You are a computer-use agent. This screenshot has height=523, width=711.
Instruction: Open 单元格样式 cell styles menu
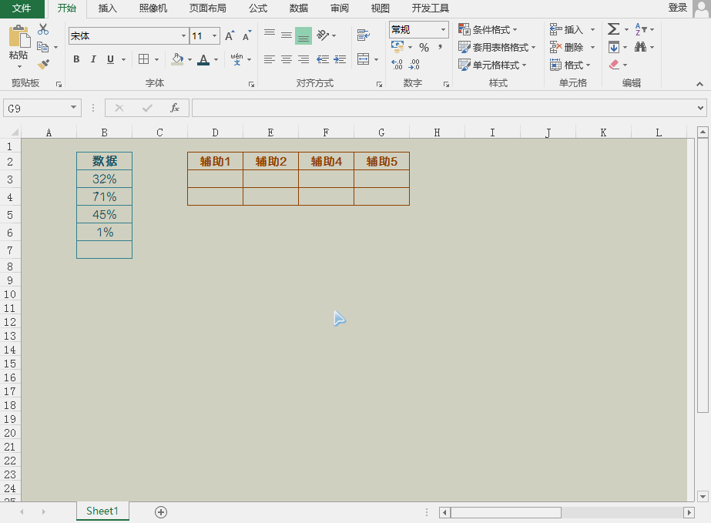[492, 65]
